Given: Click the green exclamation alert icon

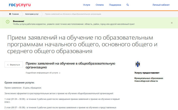Looking at the screenshot, I should click(x=8, y=21).
